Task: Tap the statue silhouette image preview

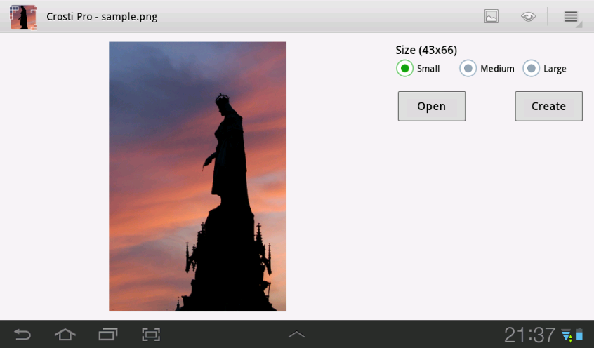Action: tap(198, 176)
